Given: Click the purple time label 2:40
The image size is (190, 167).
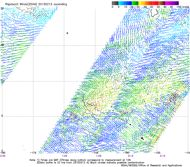Looking at the screenshot, I should (3, 156).
